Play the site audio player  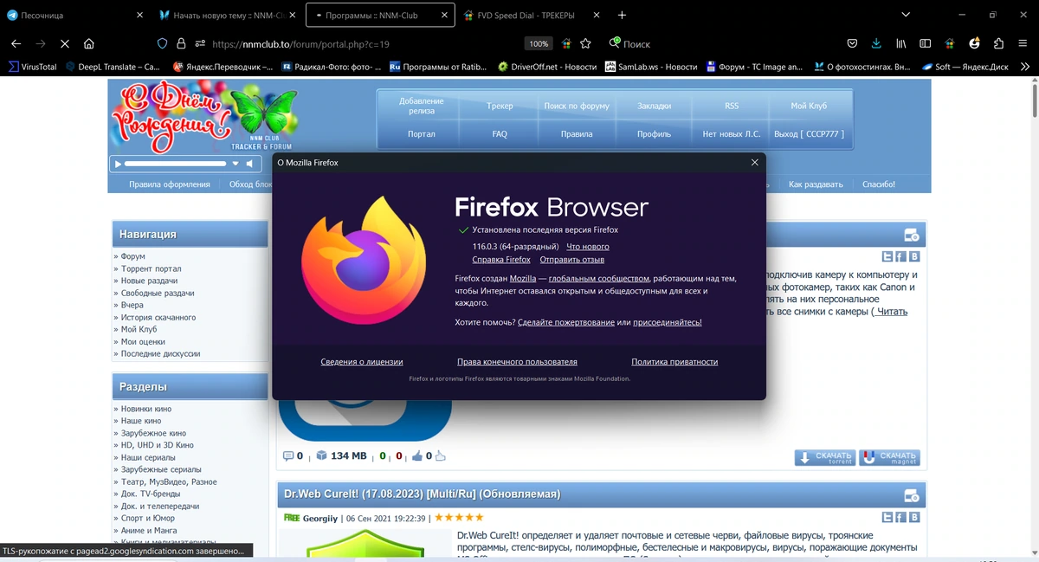point(118,163)
